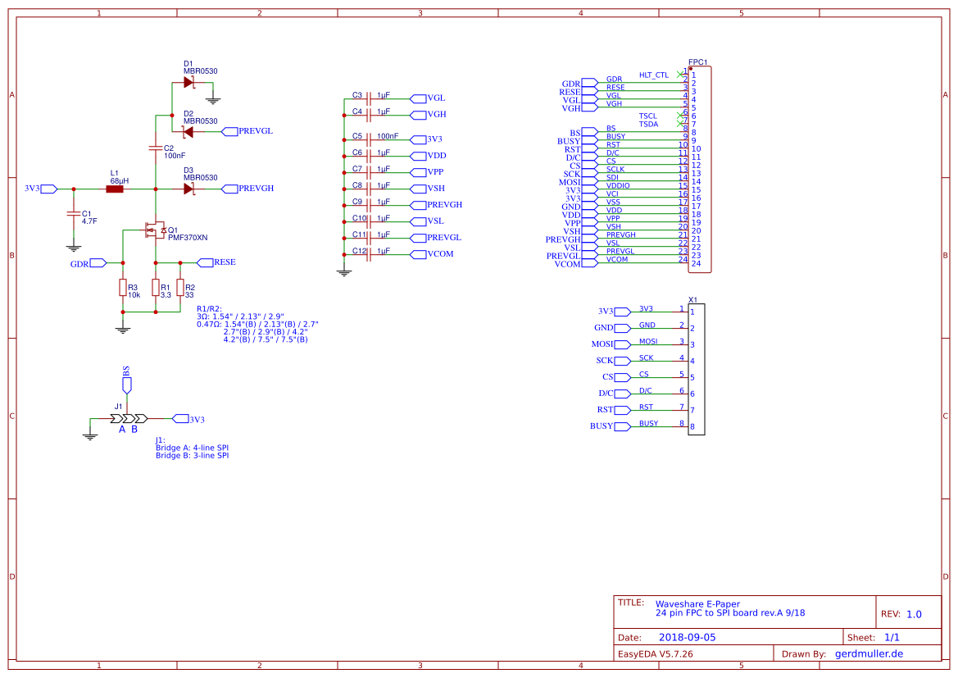
Task: Click the 'R1/R2:' note heading
Action: 209,309
